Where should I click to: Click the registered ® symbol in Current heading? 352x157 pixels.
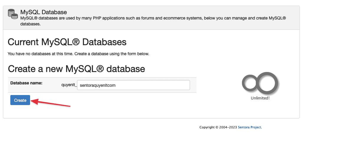75,42
